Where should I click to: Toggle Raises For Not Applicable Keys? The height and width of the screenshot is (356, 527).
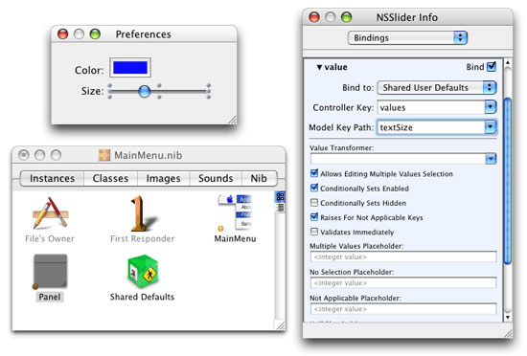314,217
